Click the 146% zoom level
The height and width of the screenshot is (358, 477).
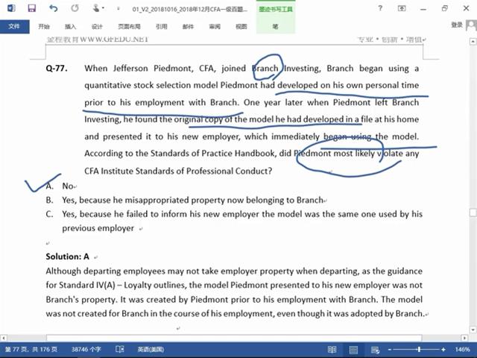tap(463, 349)
